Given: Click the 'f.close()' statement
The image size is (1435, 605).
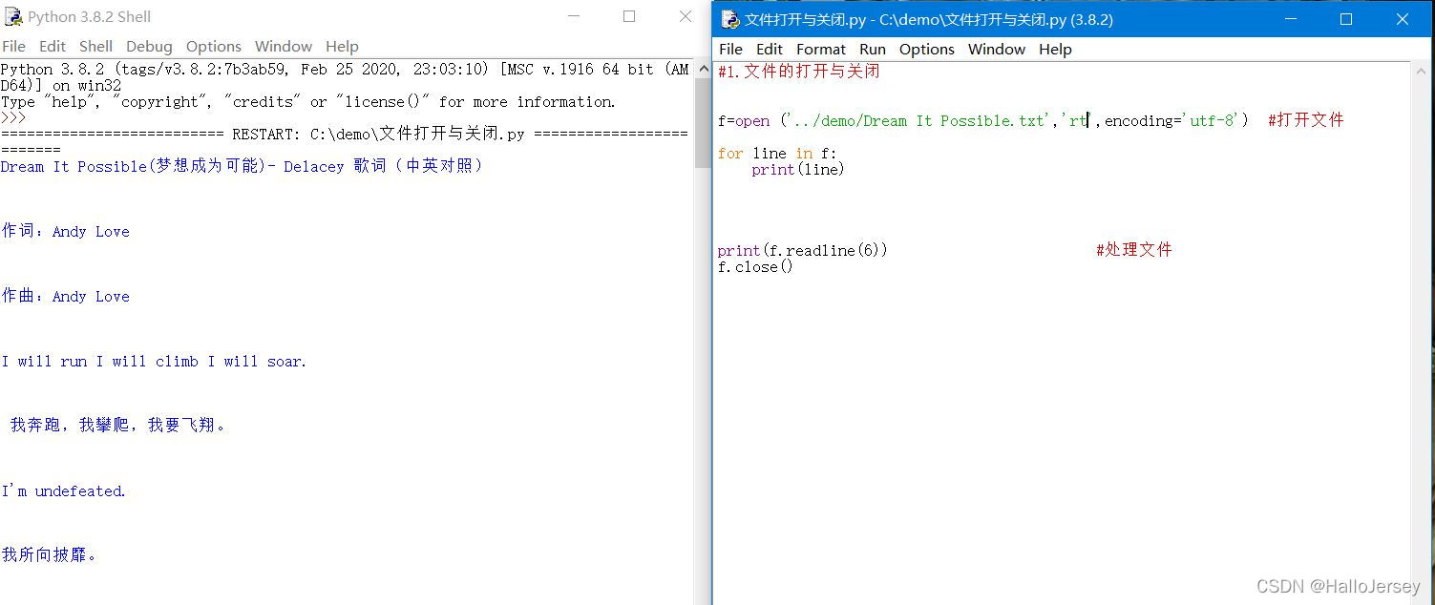Looking at the screenshot, I should (755, 266).
